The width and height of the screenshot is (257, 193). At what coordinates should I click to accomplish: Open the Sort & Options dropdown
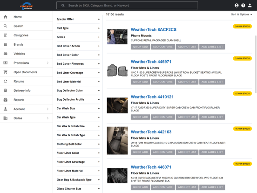point(242,14)
